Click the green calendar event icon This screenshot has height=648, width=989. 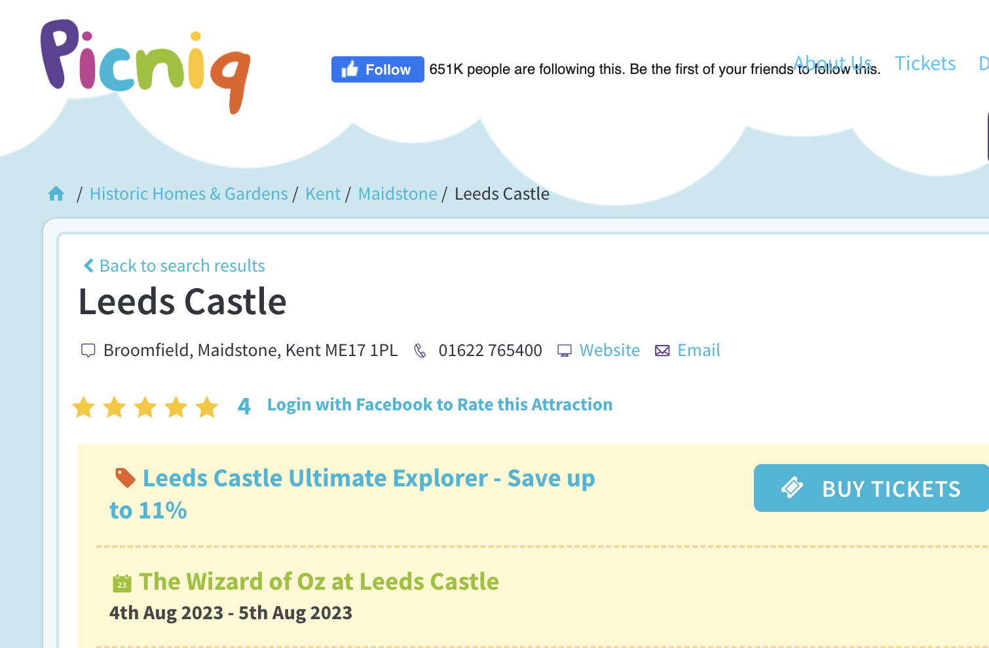[x=122, y=583]
